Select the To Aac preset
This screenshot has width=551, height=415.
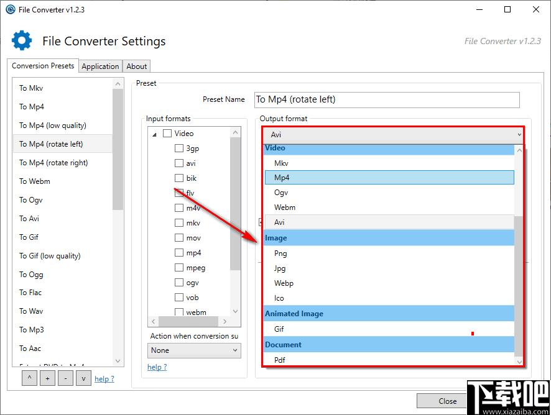pos(63,349)
